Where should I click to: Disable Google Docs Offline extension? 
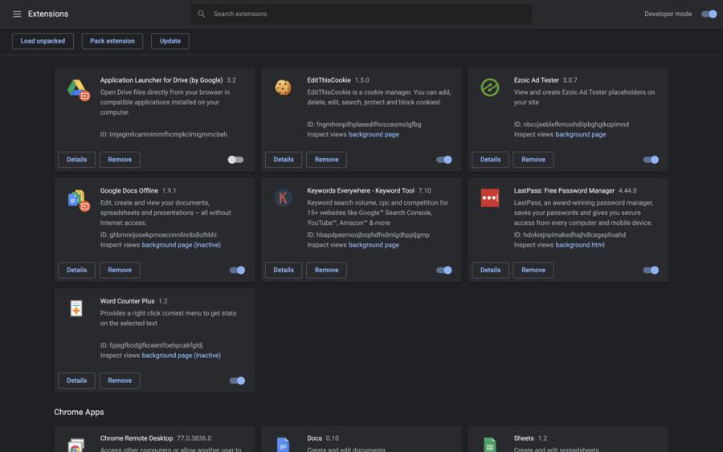tap(237, 270)
